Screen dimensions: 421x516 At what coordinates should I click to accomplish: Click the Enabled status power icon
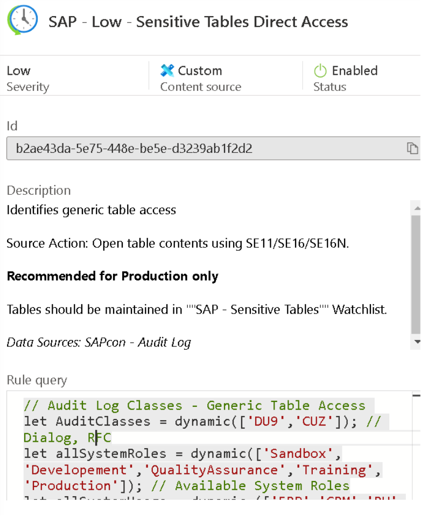tap(320, 70)
